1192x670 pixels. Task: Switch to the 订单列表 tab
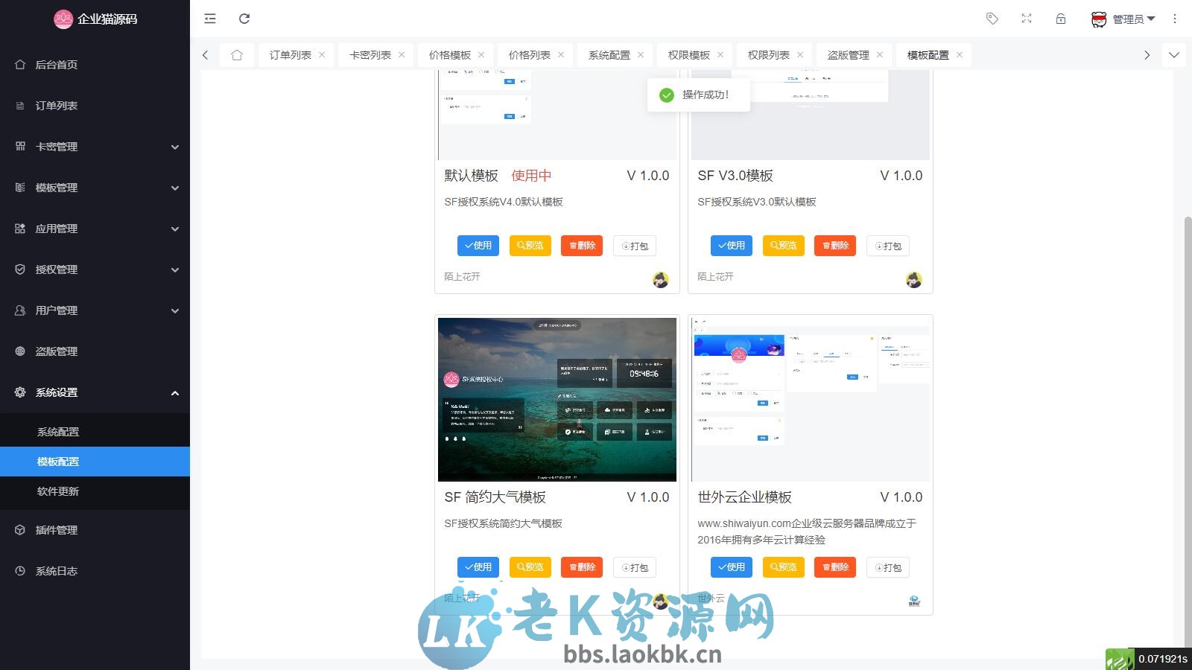pos(290,54)
